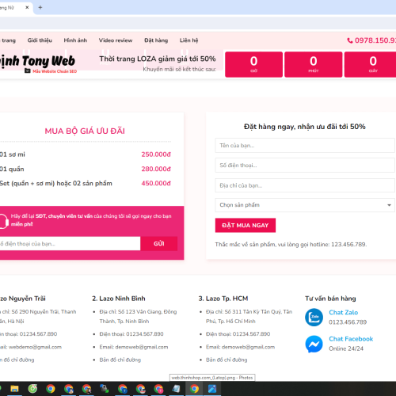Select Đặt hàng in the navigation
The width and height of the screenshot is (396, 396).
coord(156,40)
